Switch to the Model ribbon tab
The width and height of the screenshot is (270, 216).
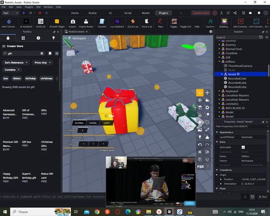(146, 13)
